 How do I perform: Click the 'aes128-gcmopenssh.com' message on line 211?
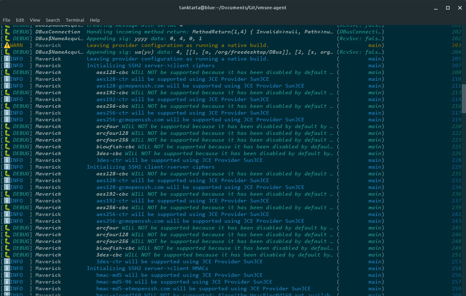point(200,86)
